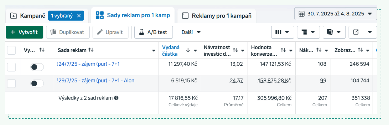389x125 pixels.
Task: Select checkbox for 24/7/25 ad set row
Action: pos(11,67)
